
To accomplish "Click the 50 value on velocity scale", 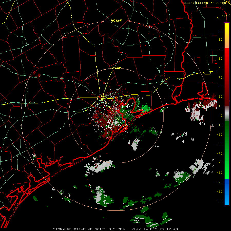I will 220,68.
